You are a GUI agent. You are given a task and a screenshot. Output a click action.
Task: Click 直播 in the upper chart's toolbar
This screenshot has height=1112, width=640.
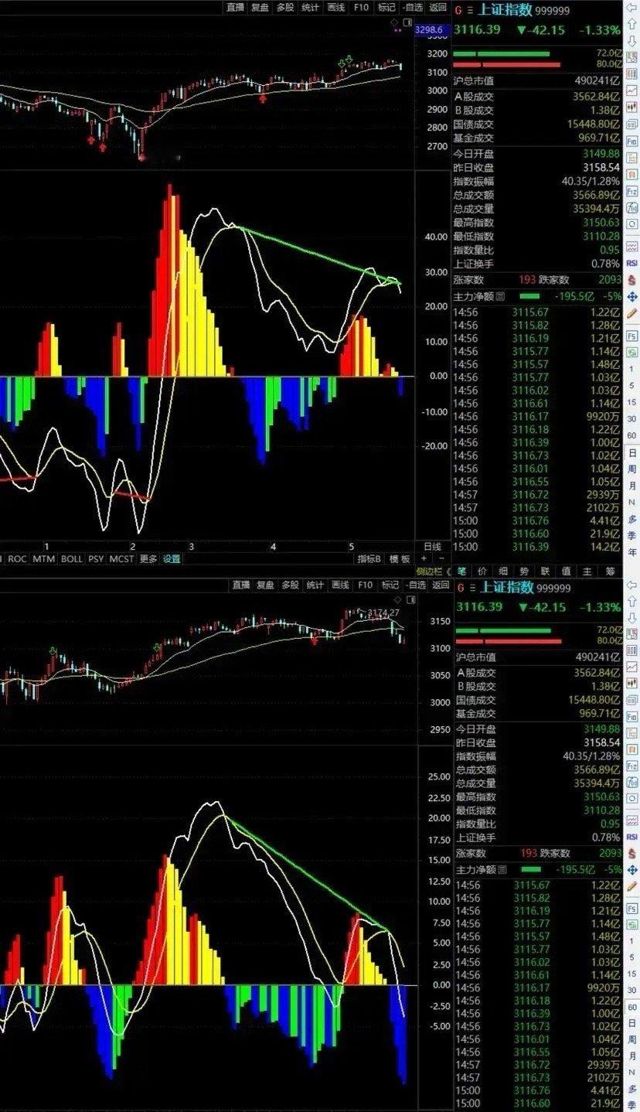coord(235,8)
